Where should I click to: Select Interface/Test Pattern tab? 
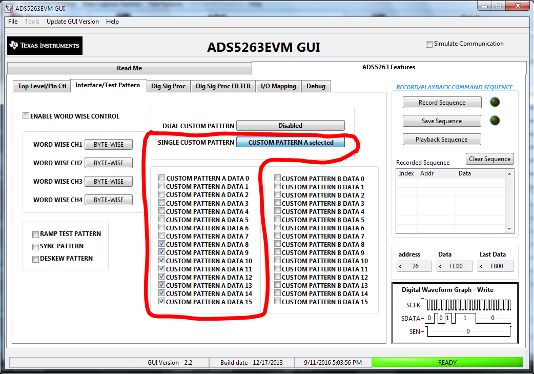[108, 85]
